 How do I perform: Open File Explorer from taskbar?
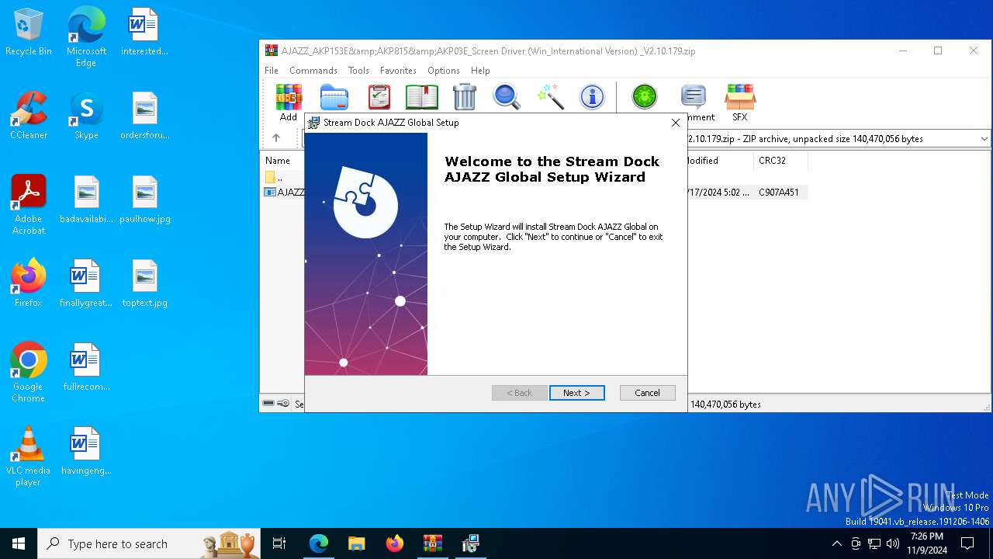coord(356,543)
